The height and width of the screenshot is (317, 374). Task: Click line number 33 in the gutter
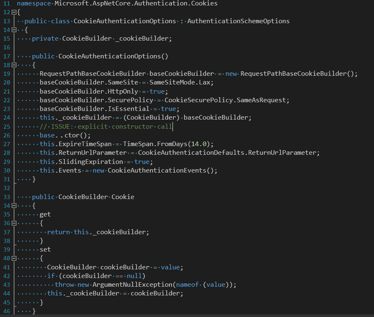(x=6, y=197)
